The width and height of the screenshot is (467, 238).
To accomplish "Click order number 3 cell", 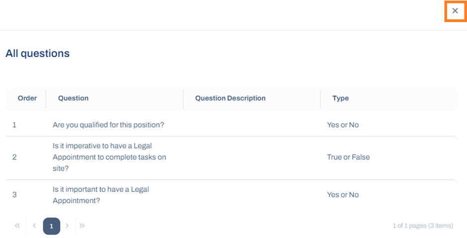I will click(x=14, y=195).
